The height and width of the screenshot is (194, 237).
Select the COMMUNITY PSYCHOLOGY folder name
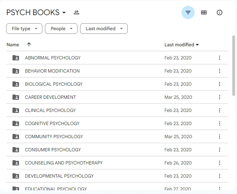coord(54,137)
